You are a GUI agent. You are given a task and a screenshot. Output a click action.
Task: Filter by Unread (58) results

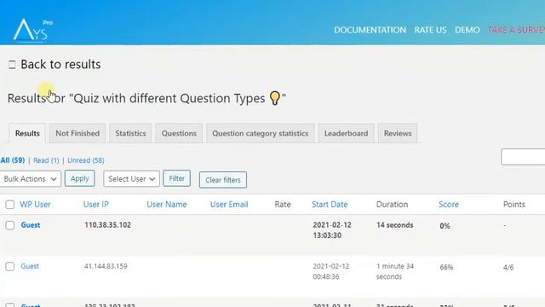tap(86, 160)
